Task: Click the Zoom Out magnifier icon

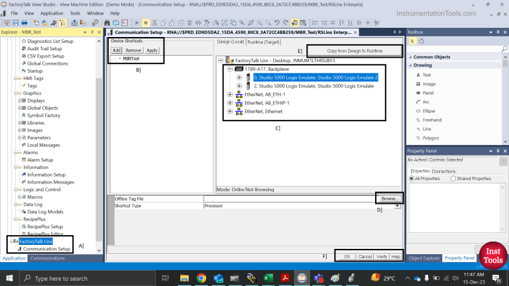Action: click(x=268, y=23)
